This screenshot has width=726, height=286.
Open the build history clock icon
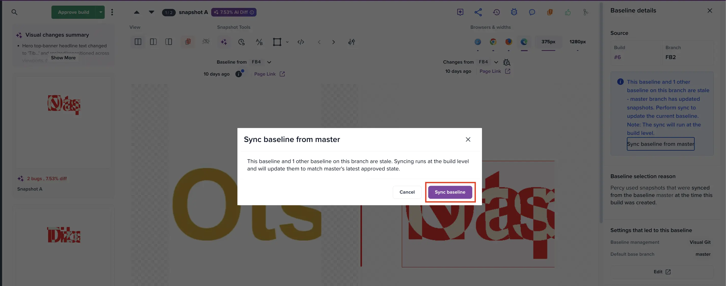(496, 12)
